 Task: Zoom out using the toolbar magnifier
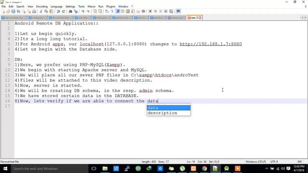click(88, 12)
